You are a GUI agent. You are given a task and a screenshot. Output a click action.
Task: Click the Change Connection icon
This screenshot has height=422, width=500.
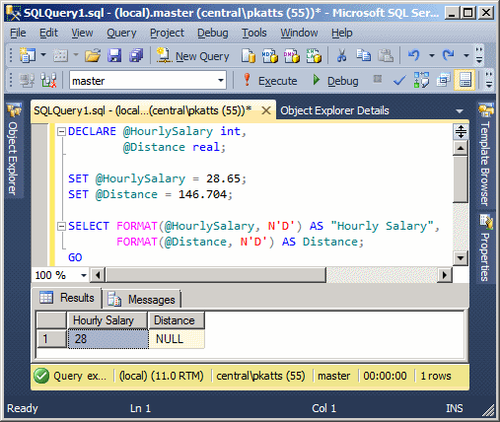click(x=48, y=80)
